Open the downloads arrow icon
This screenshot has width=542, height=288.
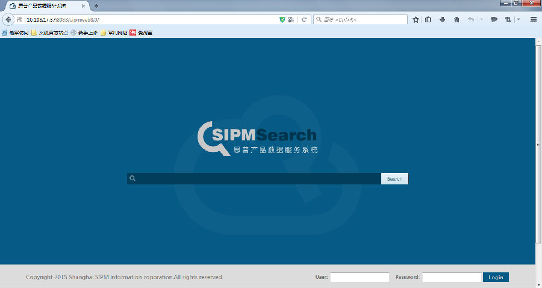(442, 20)
